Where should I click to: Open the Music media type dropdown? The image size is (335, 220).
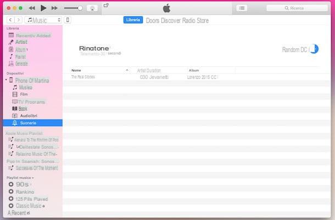click(43, 20)
